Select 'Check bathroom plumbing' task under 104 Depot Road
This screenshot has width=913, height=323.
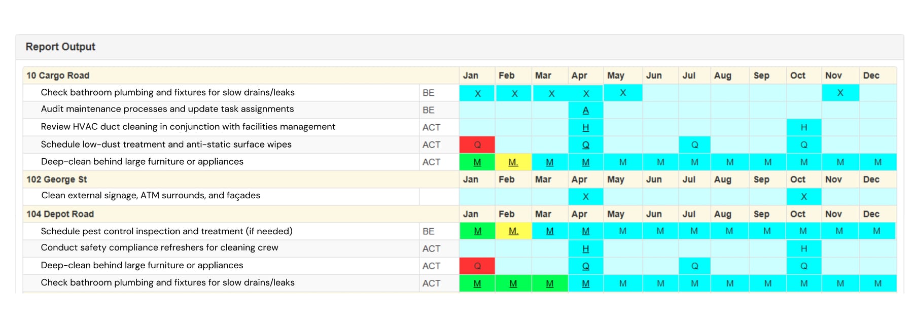(167, 282)
